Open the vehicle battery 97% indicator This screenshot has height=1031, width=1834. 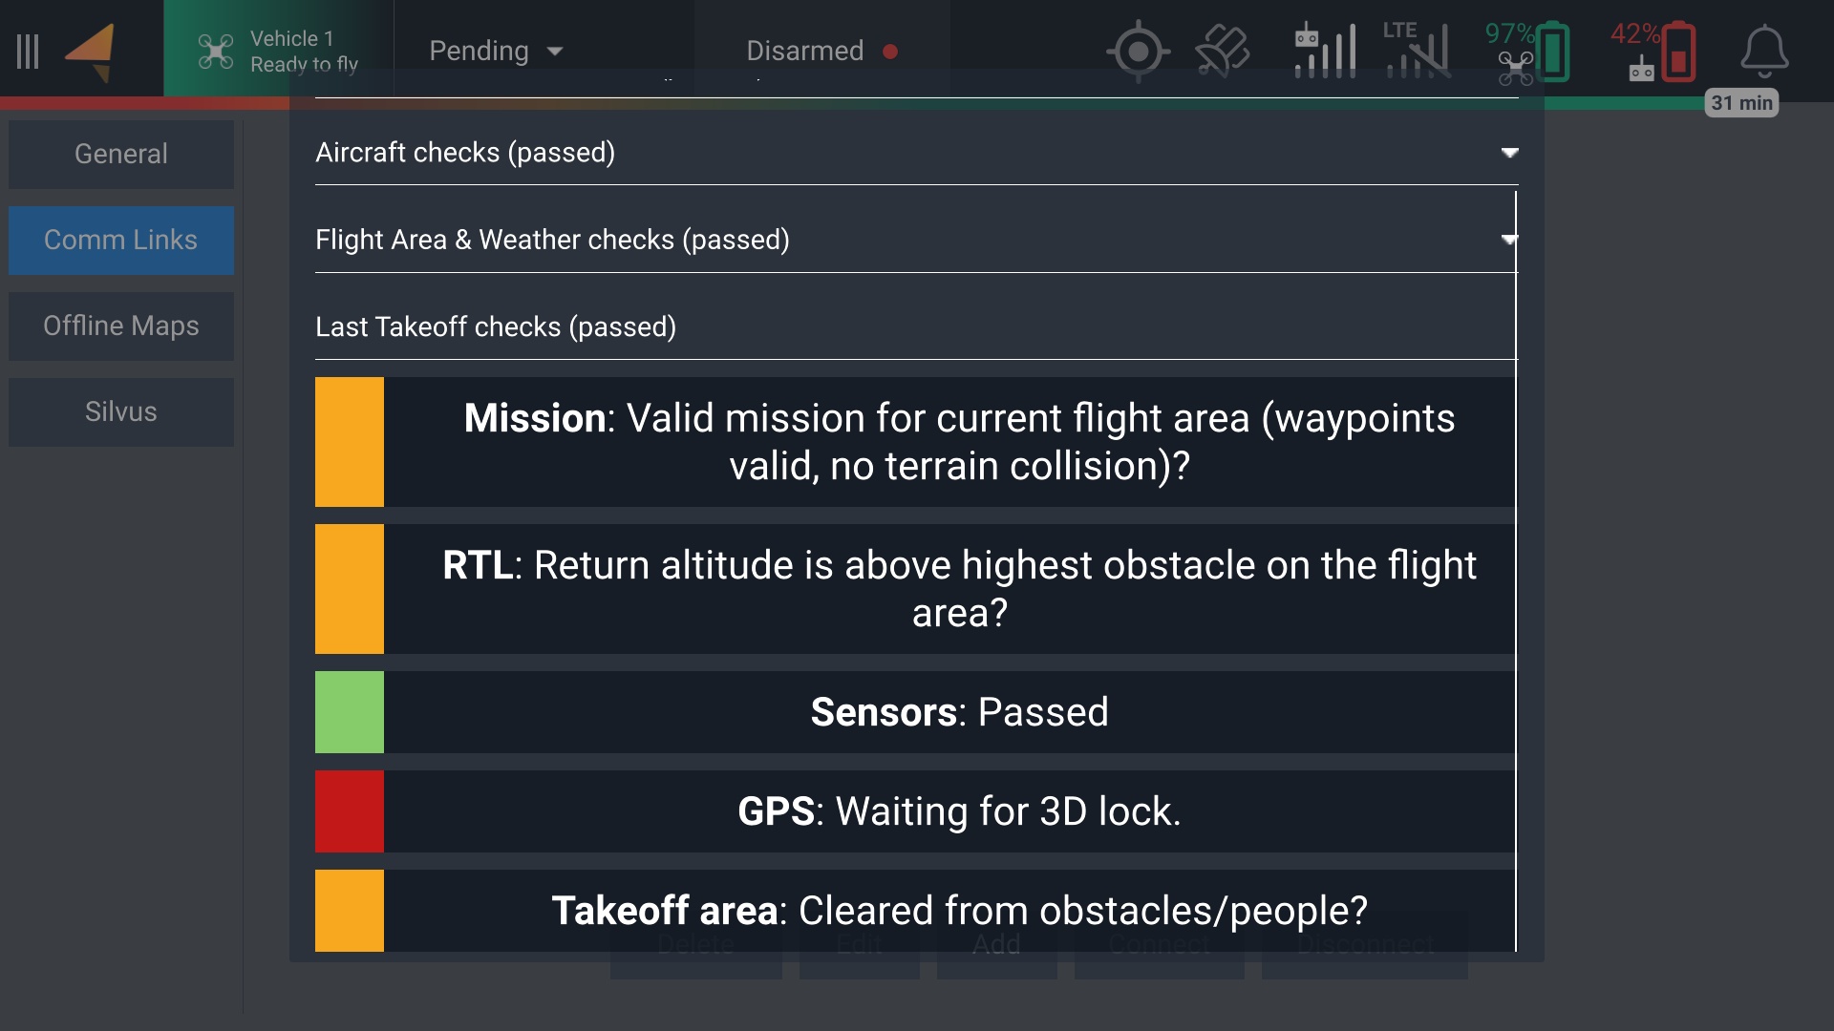coord(1528,52)
